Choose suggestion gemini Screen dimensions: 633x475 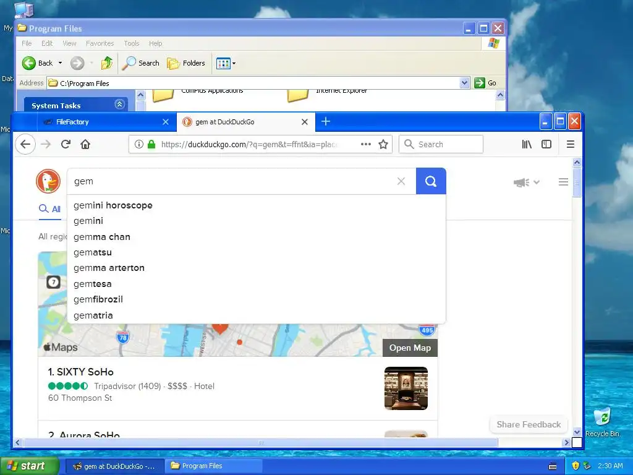257,221
